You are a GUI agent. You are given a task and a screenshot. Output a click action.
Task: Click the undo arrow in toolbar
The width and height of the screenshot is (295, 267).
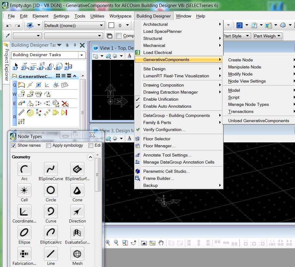tap(9, 25)
